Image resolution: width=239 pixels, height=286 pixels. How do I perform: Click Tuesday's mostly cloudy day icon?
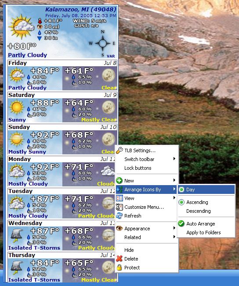pyautogui.click(x=17, y=204)
